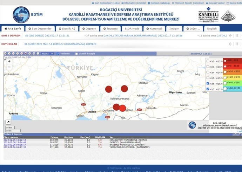Click the Kandilli Rasathanesi logo

(208, 15)
